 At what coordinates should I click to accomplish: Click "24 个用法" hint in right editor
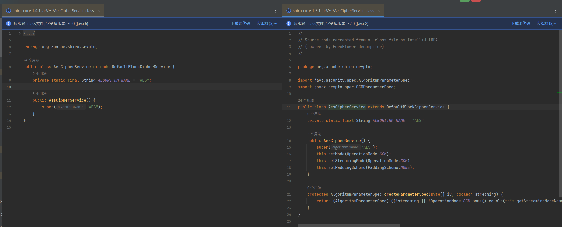coord(306,100)
